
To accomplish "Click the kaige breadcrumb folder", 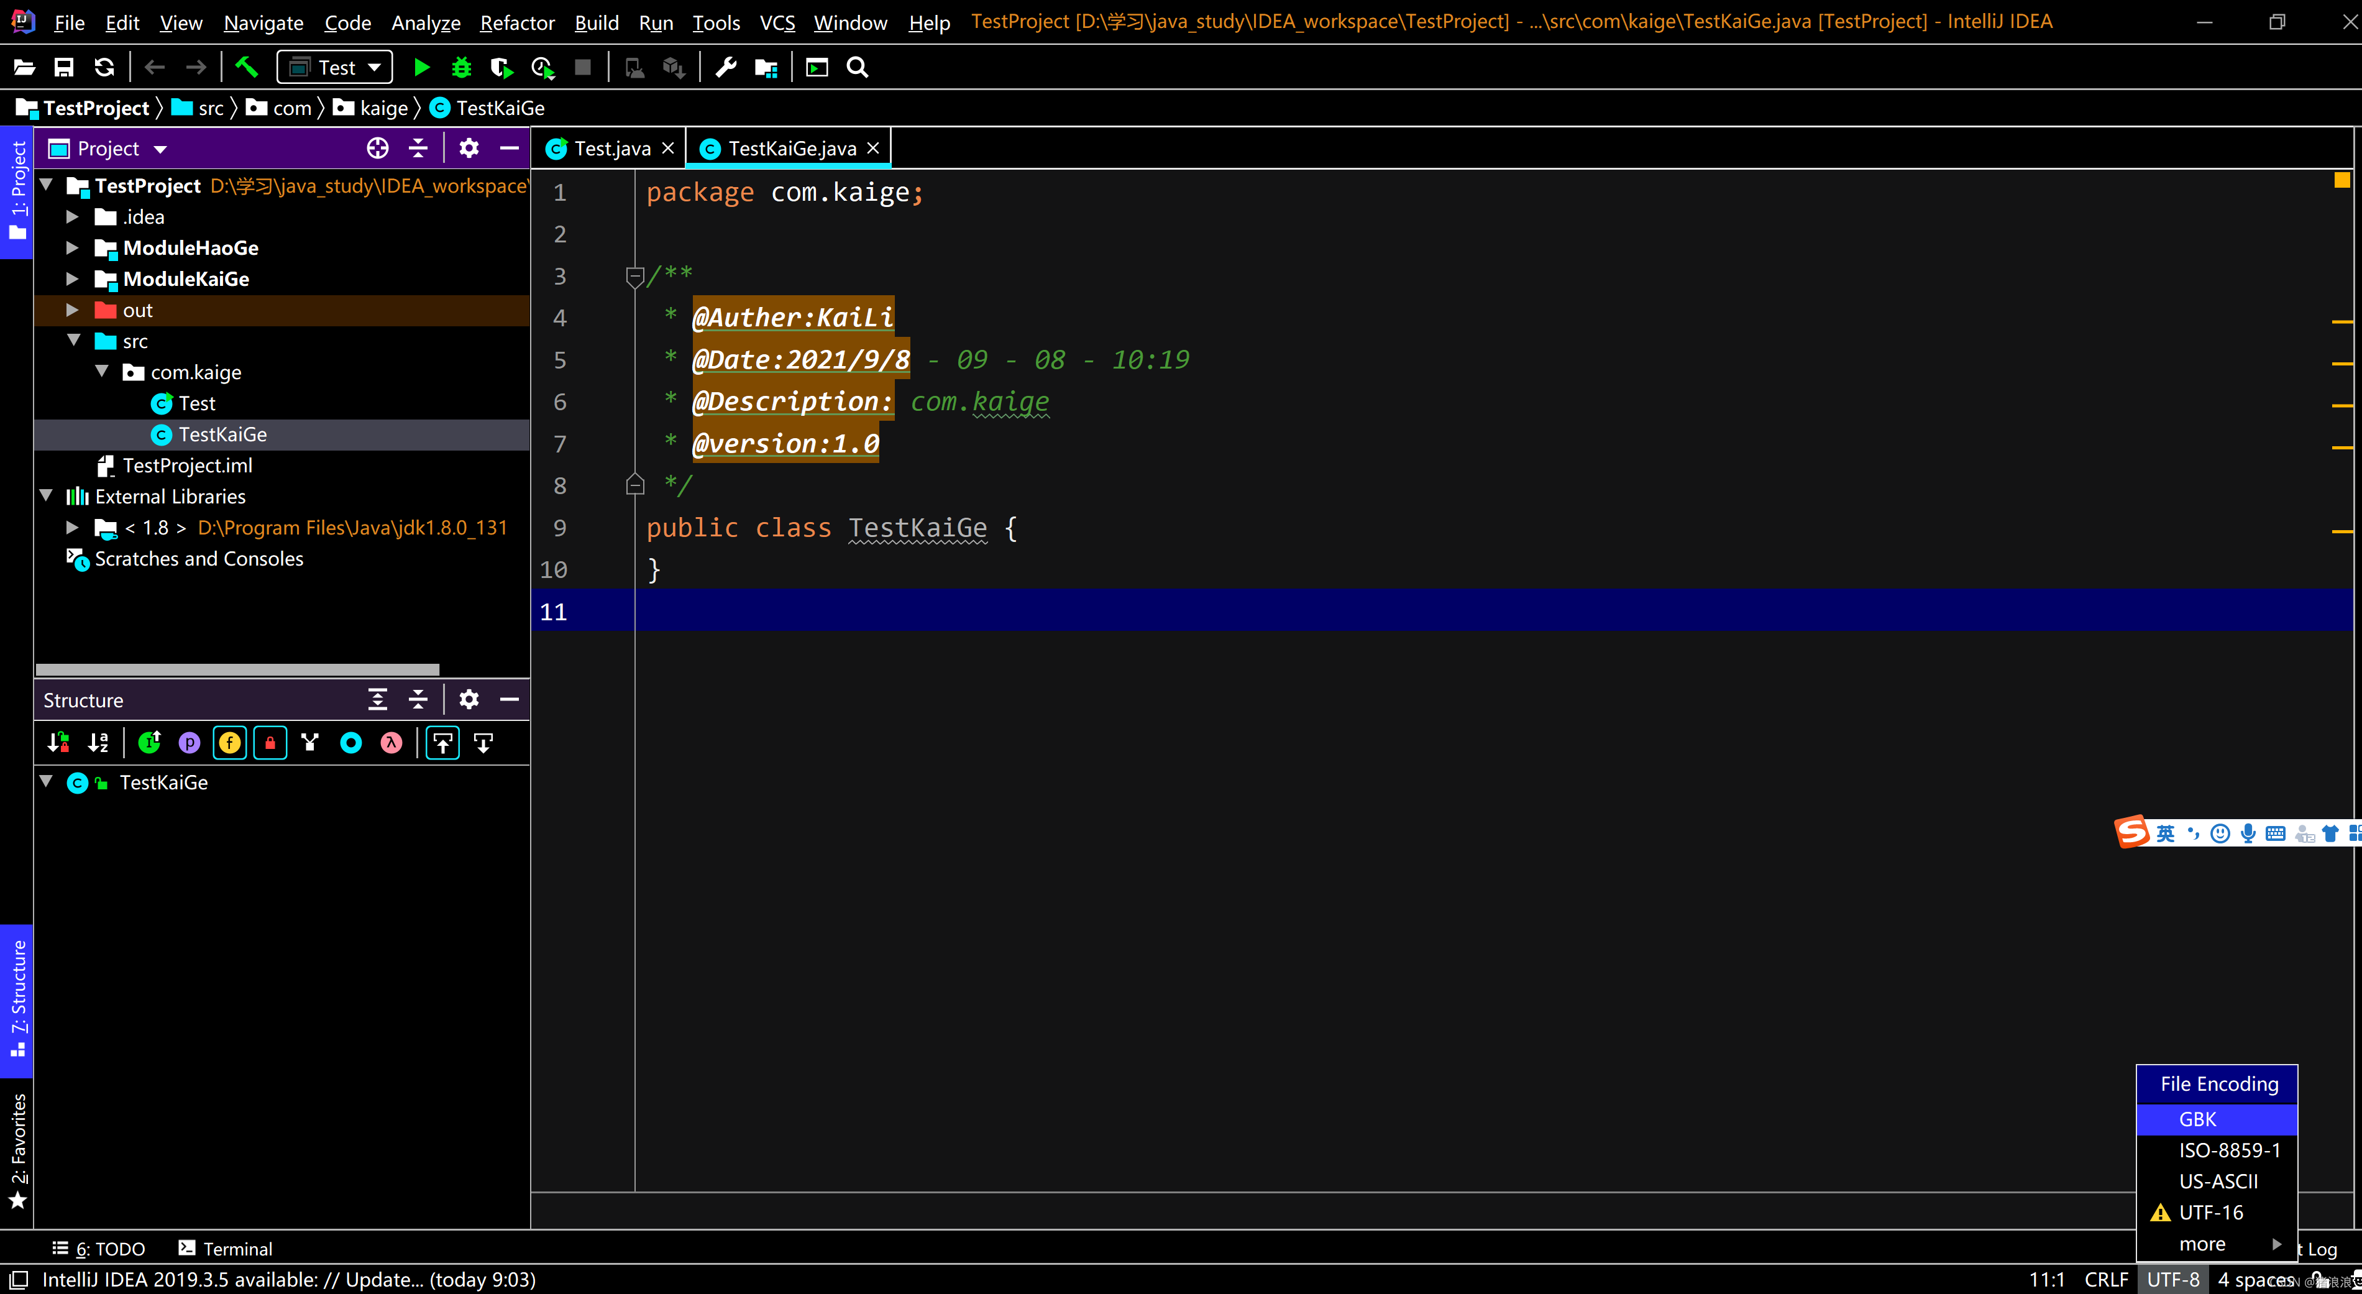I will coord(372,108).
